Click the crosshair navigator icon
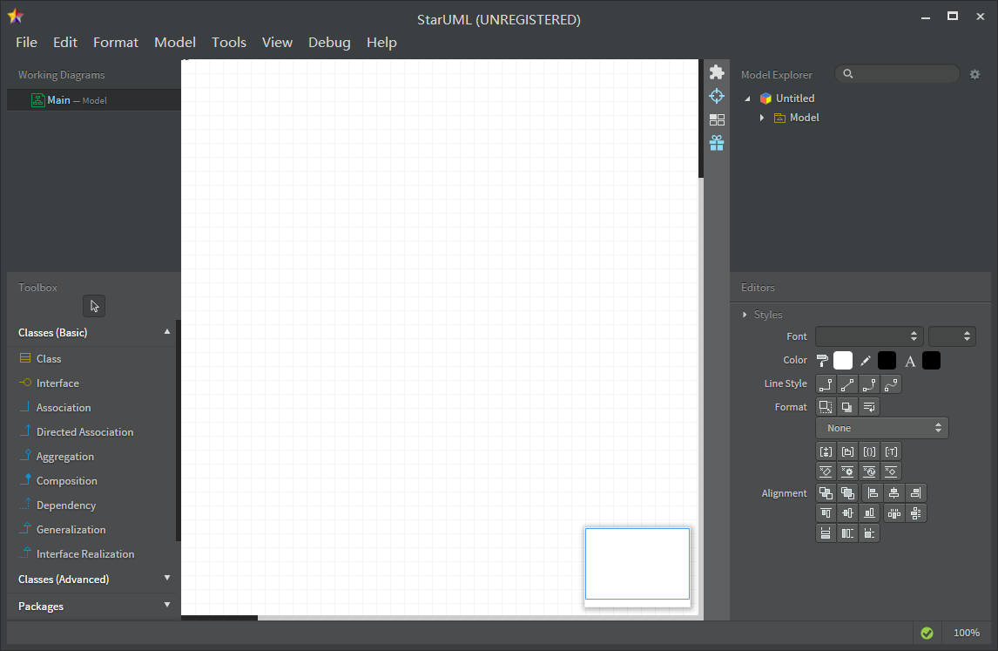This screenshot has width=998, height=651. tap(717, 96)
